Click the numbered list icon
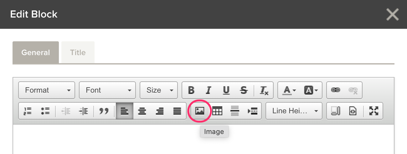The width and height of the screenshot is (407, 154). coord(28,111)
